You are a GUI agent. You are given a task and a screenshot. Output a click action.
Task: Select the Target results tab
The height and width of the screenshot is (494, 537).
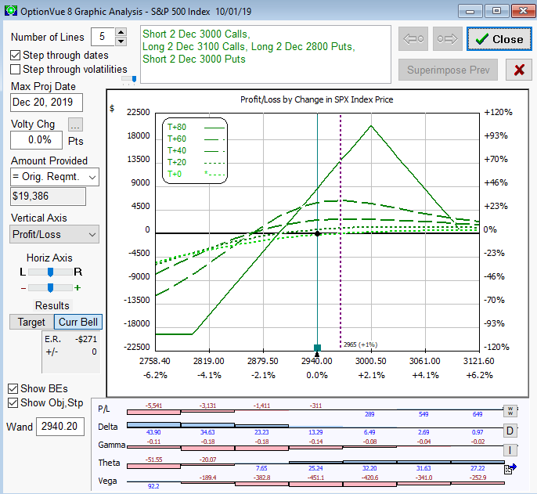coord(31,323)
